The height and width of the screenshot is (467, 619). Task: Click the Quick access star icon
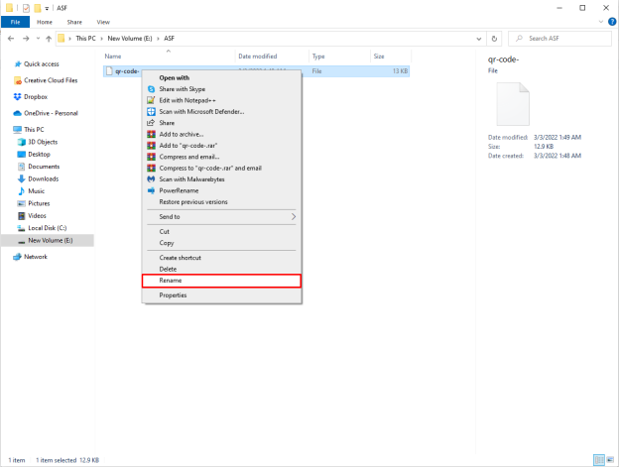coord(18,63)
